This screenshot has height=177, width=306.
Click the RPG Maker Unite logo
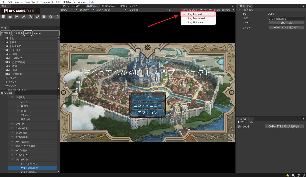pos(20,11)
